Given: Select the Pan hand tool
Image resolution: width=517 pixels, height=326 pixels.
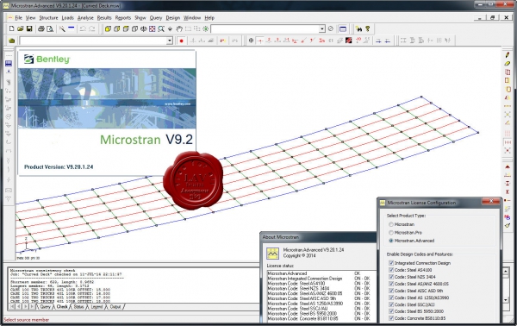Looking at the screenshot, I should 179,29.
